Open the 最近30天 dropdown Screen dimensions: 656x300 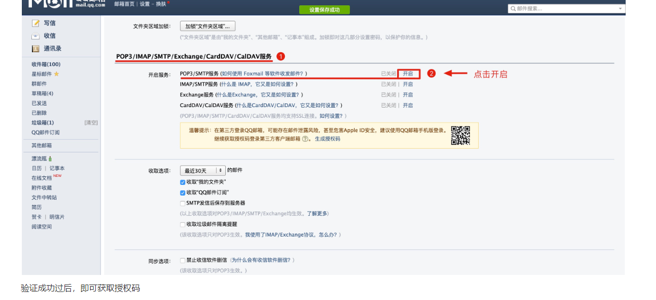pos(203,171)
